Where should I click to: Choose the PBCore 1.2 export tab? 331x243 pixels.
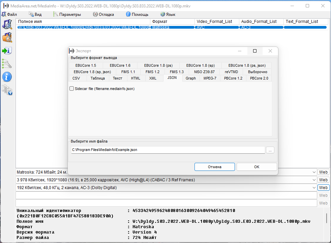233,78
